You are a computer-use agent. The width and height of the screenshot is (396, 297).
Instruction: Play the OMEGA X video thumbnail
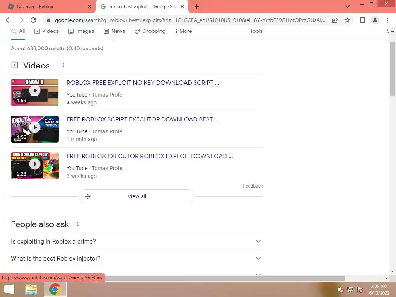34,92
